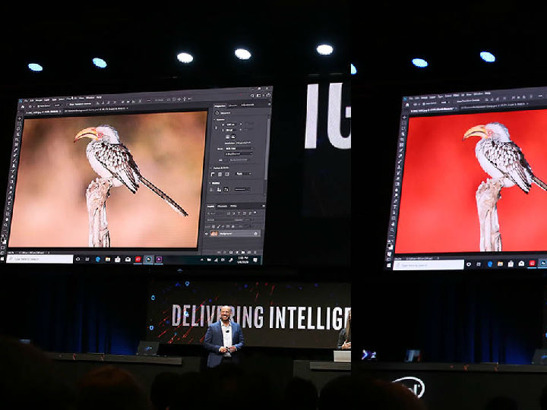The height and width of the screenshot is (410, 547).
Task: Select the Layers tab on left screen
Action: 210,206
